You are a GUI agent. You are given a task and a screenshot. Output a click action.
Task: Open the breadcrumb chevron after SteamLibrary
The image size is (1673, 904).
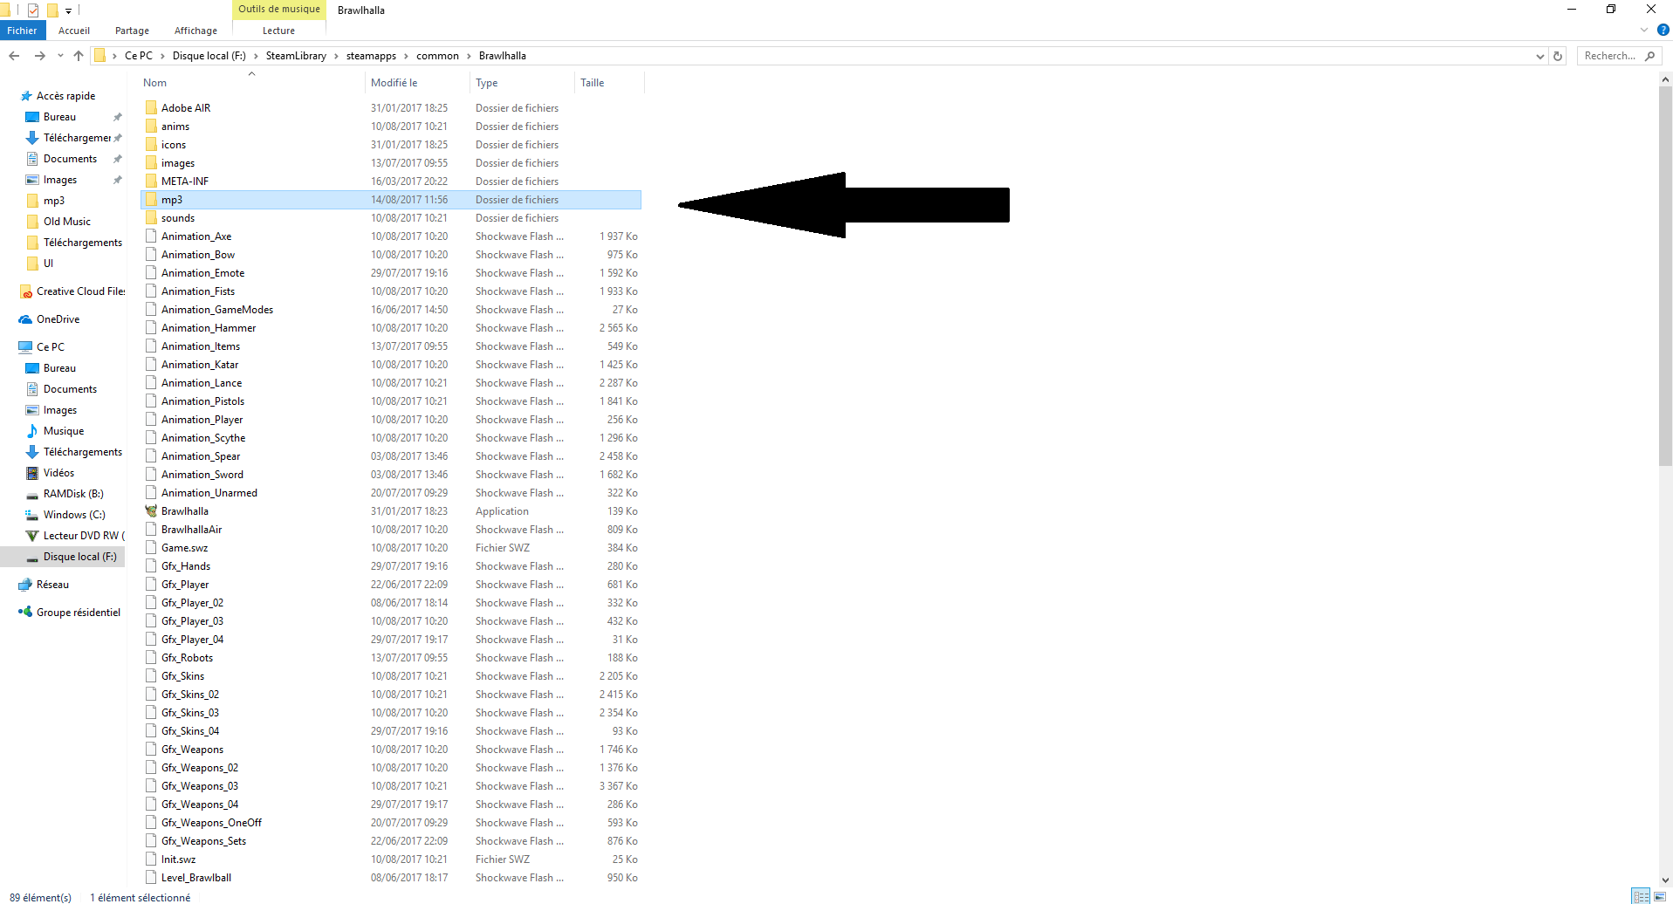click(x=336, y=56)
